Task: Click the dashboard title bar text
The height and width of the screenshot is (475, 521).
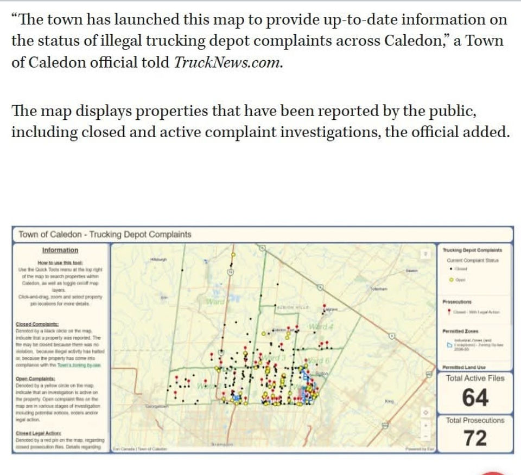Action: coord(105,234)
